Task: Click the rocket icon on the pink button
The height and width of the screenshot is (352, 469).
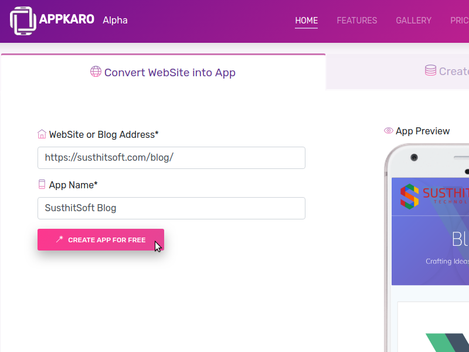Action: click(59, 239)
